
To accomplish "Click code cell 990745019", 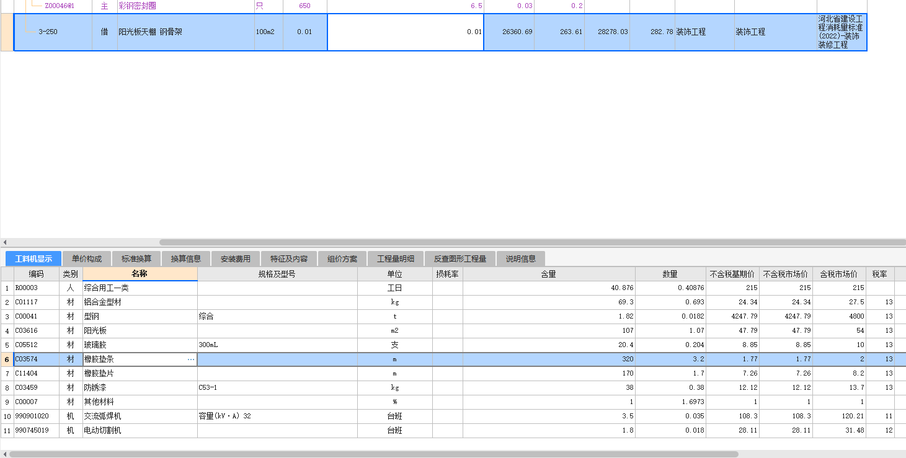I will pyautogui.click(x=36, y=431).
